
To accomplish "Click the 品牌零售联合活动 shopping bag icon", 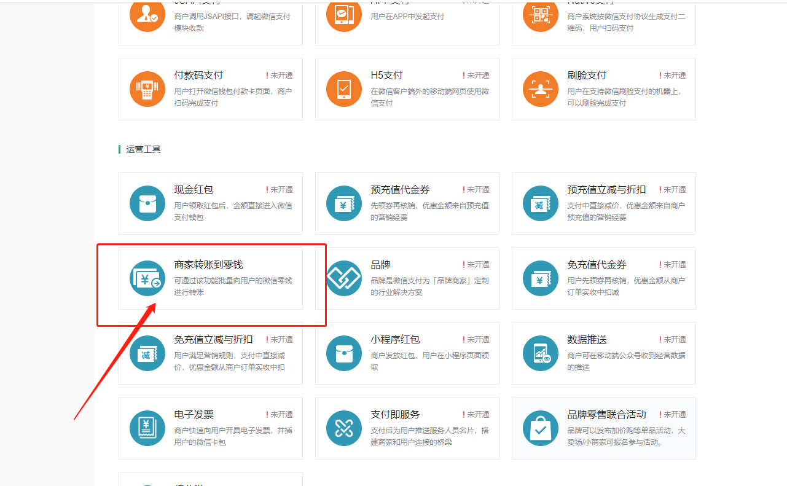I will tap(541, 428).
